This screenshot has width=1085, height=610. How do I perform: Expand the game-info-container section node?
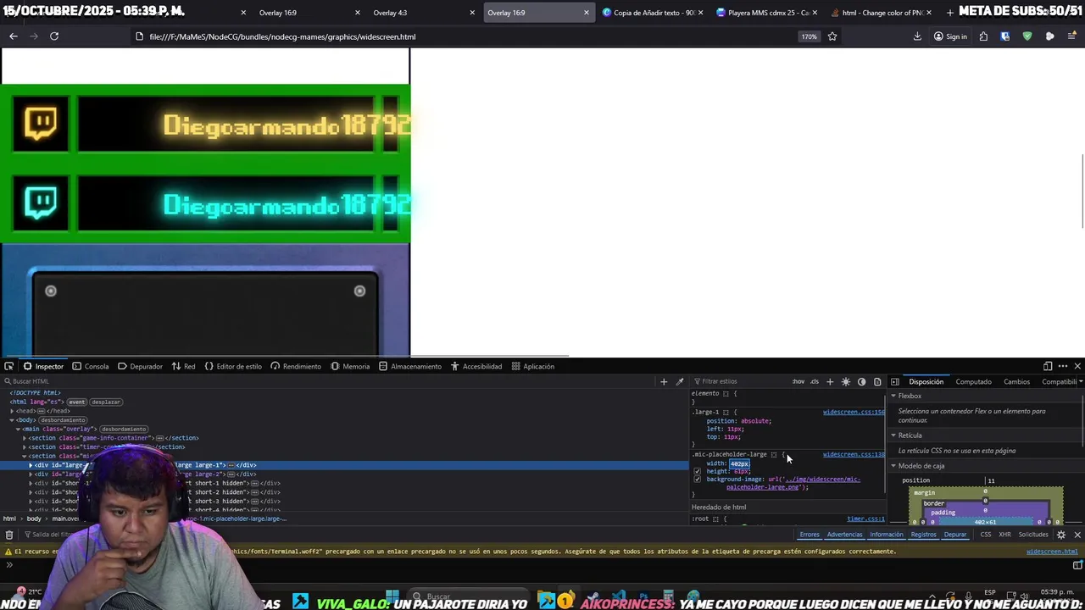[24, 438]
